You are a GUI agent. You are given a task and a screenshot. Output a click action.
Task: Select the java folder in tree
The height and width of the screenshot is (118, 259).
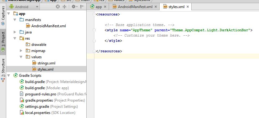coord(28,32)
